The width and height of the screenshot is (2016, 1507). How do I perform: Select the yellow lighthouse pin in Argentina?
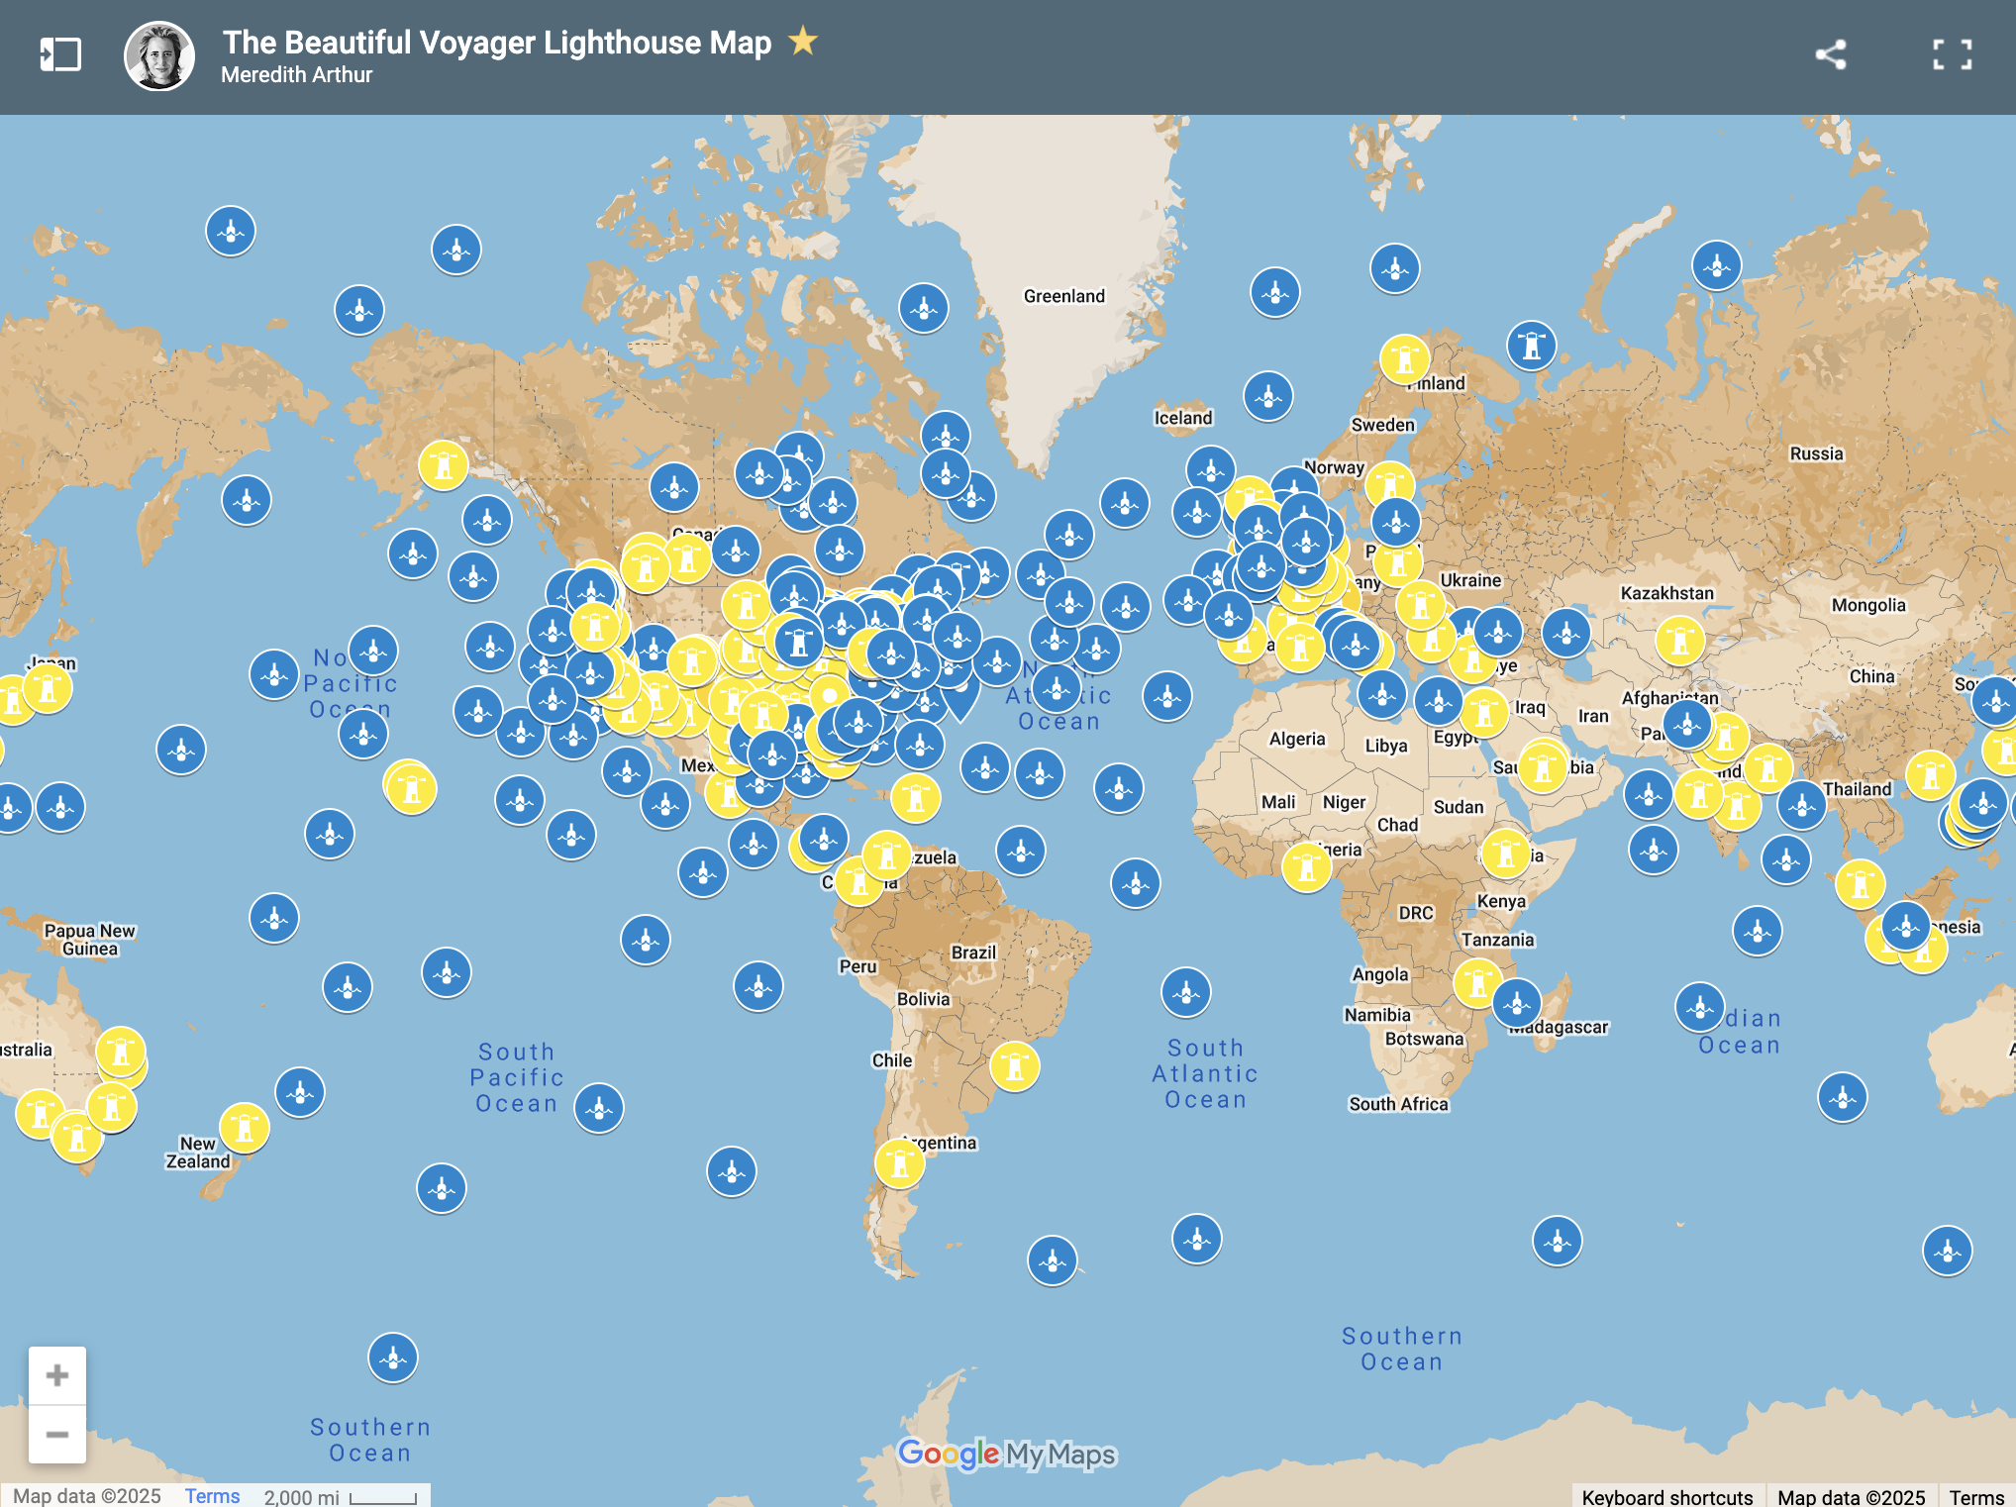[900, 1163]
